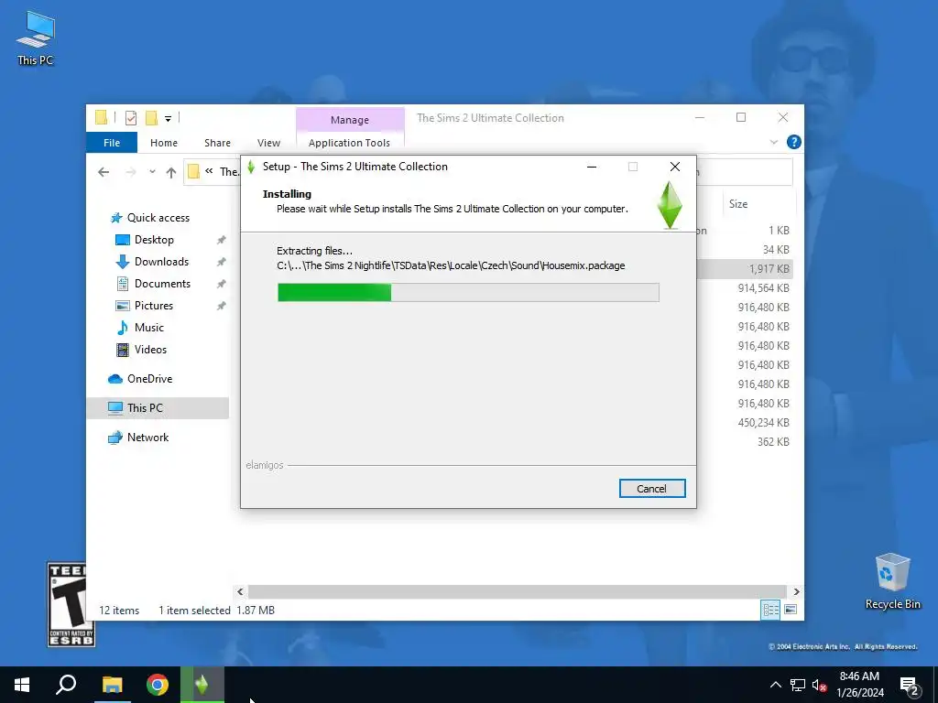The height and width of the screenshot is (703, 938).
Task: Open Downloads folder in sidebar
Action: tap(161, 262)
